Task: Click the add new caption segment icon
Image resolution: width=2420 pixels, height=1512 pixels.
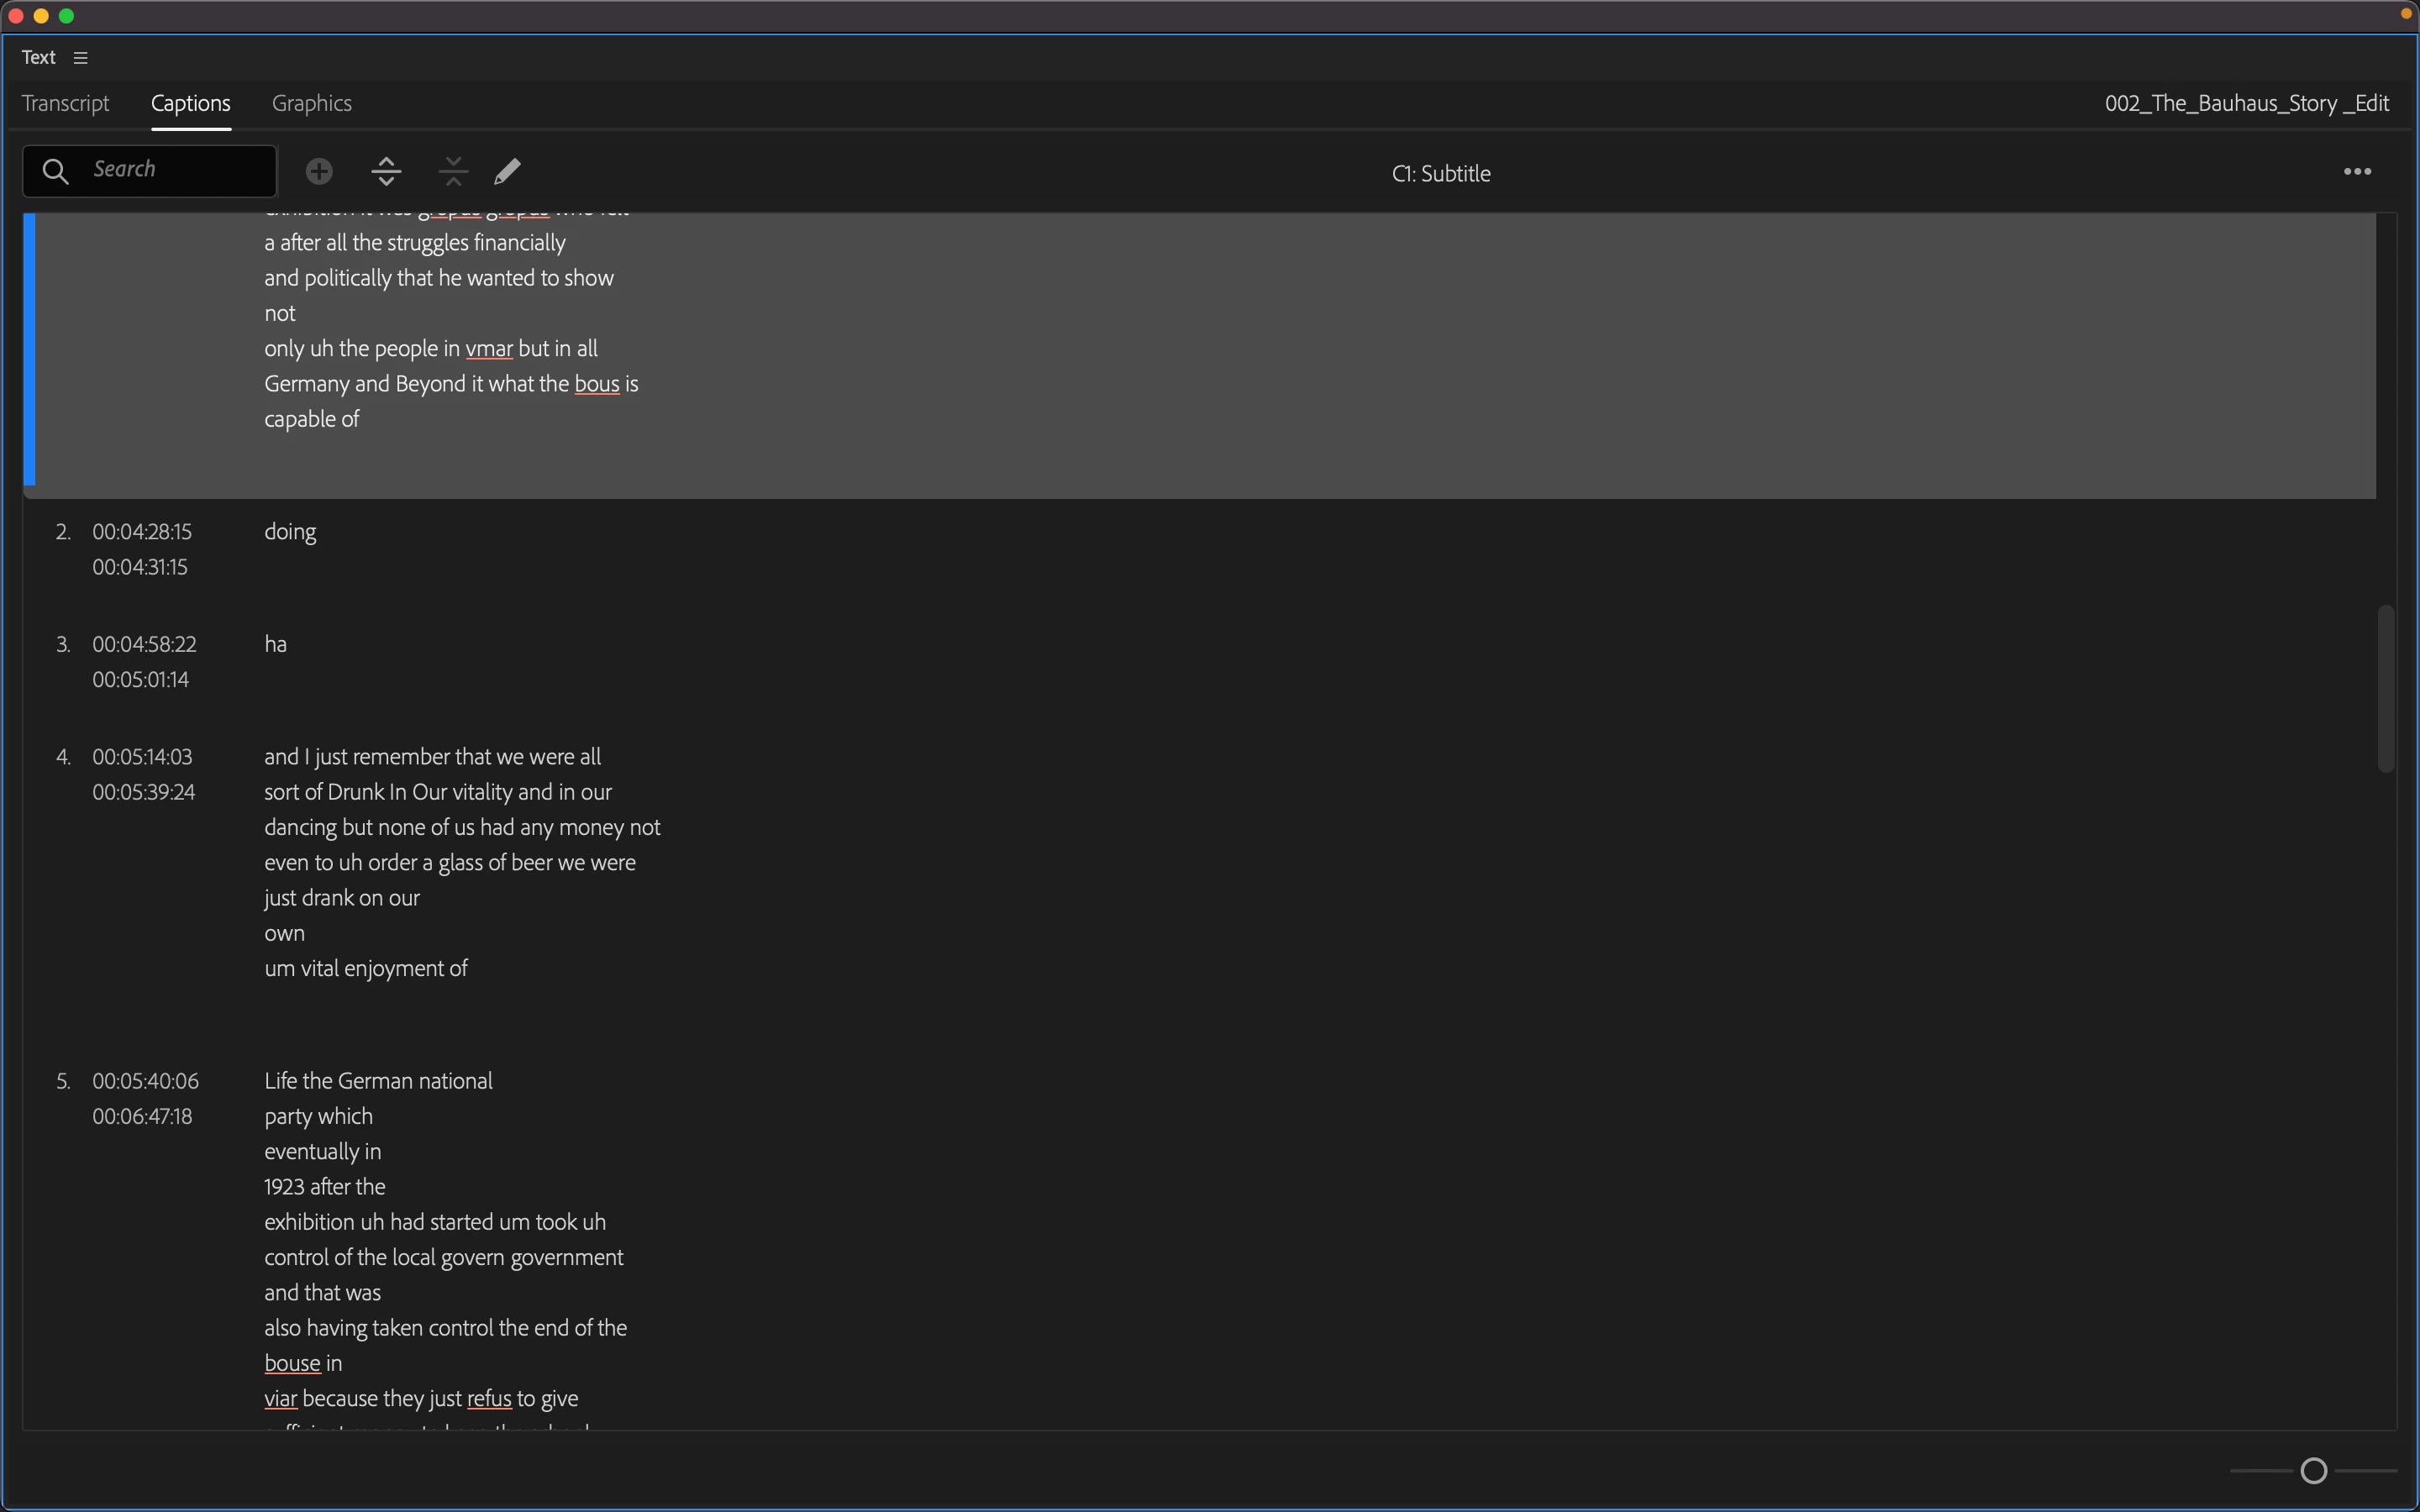Action: click(319, 171)
